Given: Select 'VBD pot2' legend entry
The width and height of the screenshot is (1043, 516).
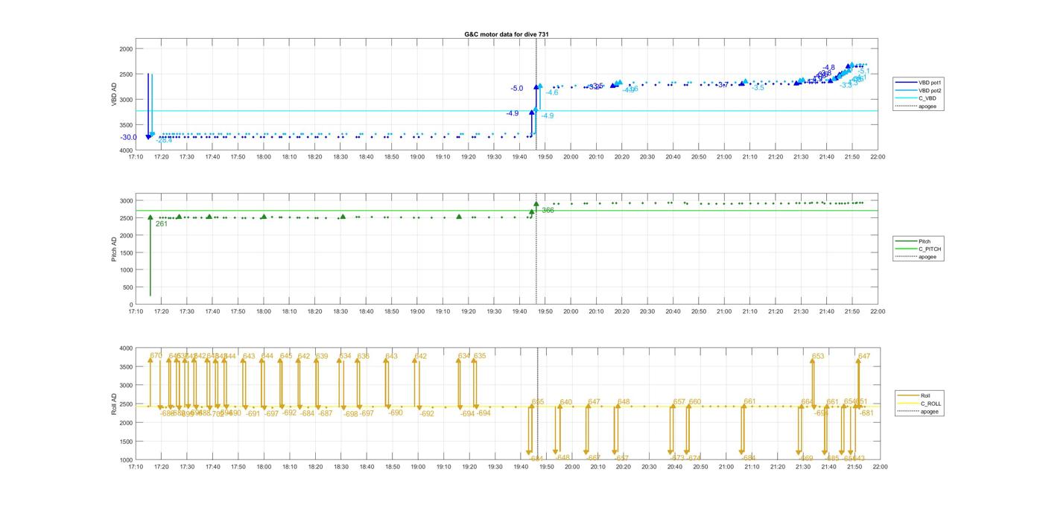Looking at the screenshot, I should (918, 90).
